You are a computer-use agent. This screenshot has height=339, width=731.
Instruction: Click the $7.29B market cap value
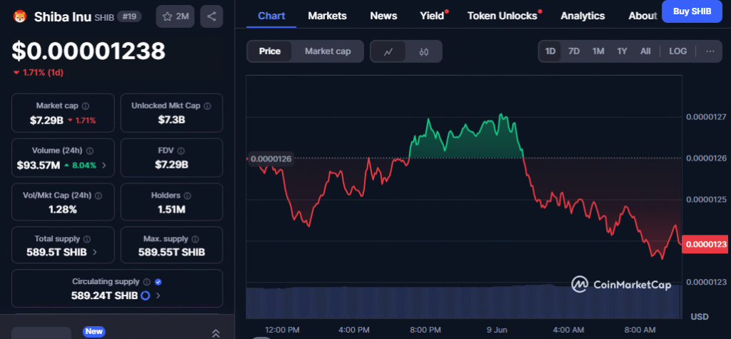tap(46, 121)
